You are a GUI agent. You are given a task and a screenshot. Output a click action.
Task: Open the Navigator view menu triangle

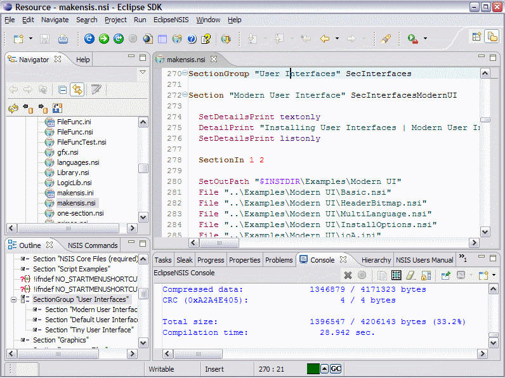tap(142, 72)
